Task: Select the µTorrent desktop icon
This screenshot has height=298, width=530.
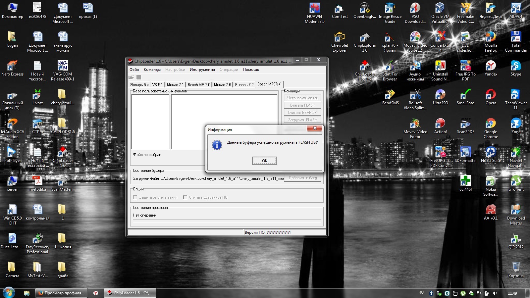Action: pos(516,183)
